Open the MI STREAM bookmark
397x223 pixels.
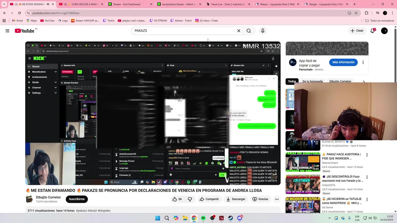pos(158,21)
